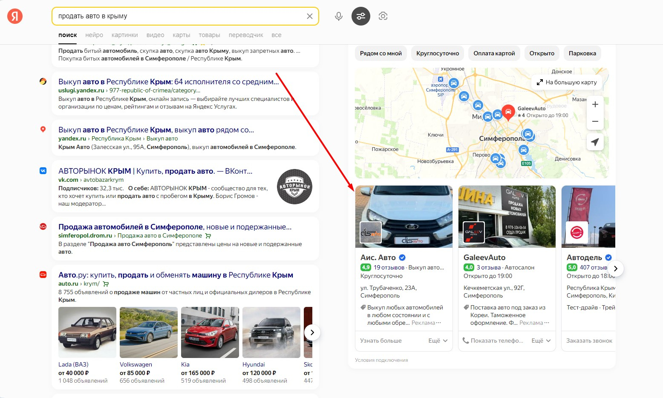Select the 'поиск' tab
The image size is (663, 398).
click(x=68, y=35)
